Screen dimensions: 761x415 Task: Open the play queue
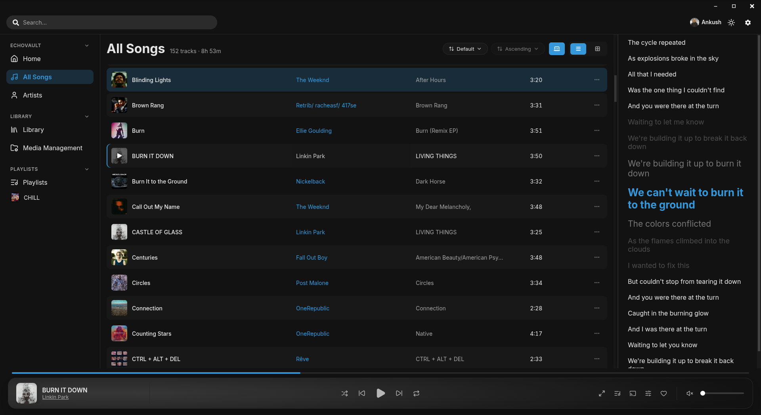pyautogui.click(x=617, y=393)
